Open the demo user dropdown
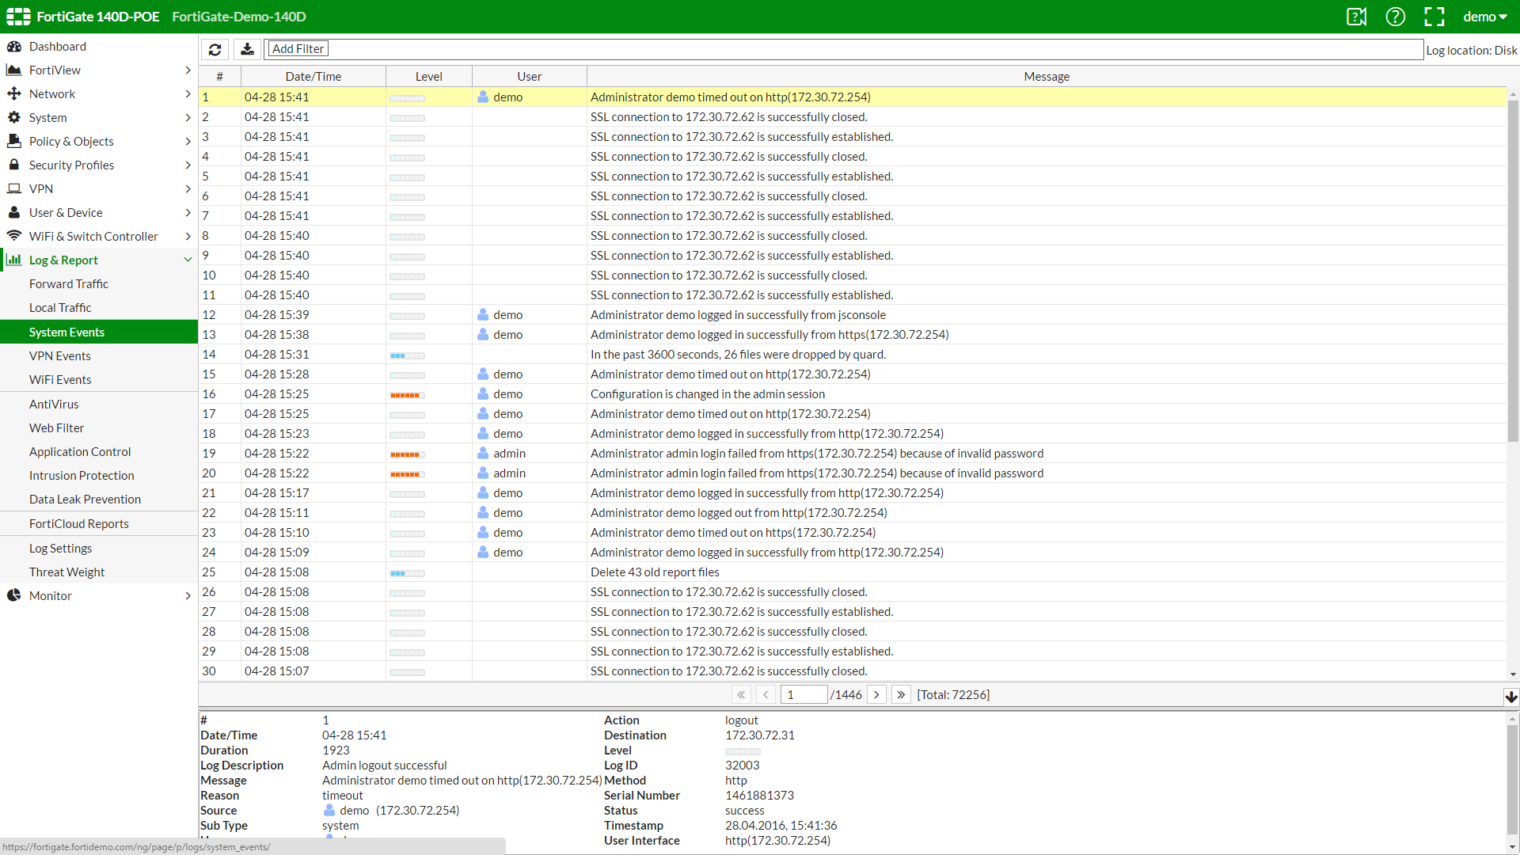 (1484, 17)
